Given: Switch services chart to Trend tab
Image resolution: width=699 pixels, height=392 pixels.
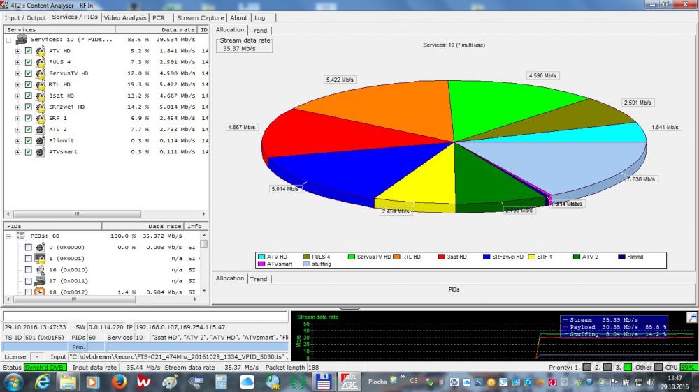Looking at the screenshot, I should coord(259,30).
